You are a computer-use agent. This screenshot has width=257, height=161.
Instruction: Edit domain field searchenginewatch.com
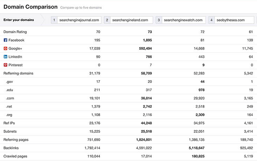click(184, 20)
